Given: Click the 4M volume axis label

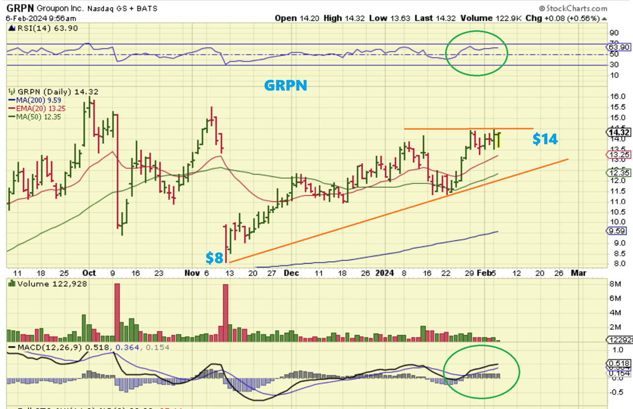Looking at the screenshot, I should (x=615, y=312).
